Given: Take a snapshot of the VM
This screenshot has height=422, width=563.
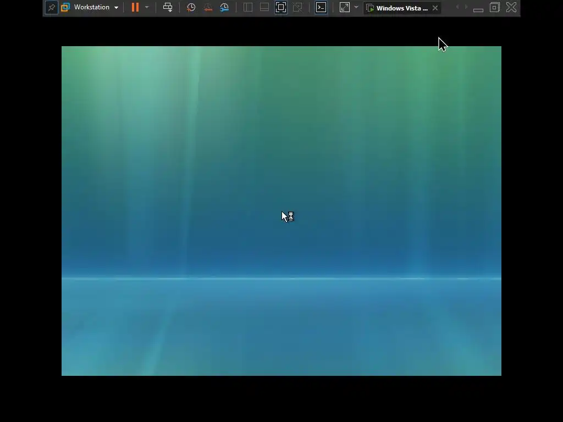Looking at the screenshot, I should tap(191, 7).
